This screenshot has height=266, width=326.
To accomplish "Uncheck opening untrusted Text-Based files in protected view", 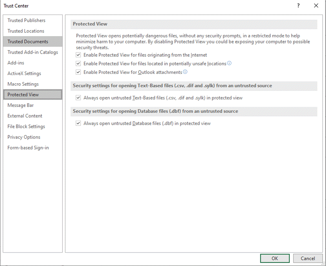I will (x=78, y=97).
